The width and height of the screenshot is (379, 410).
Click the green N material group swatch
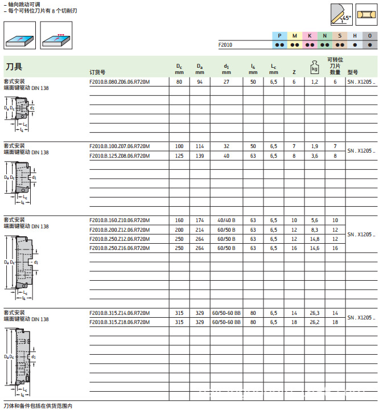(324, 36)
